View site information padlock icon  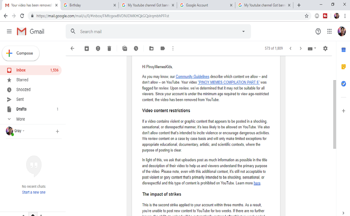pos(32,16)
